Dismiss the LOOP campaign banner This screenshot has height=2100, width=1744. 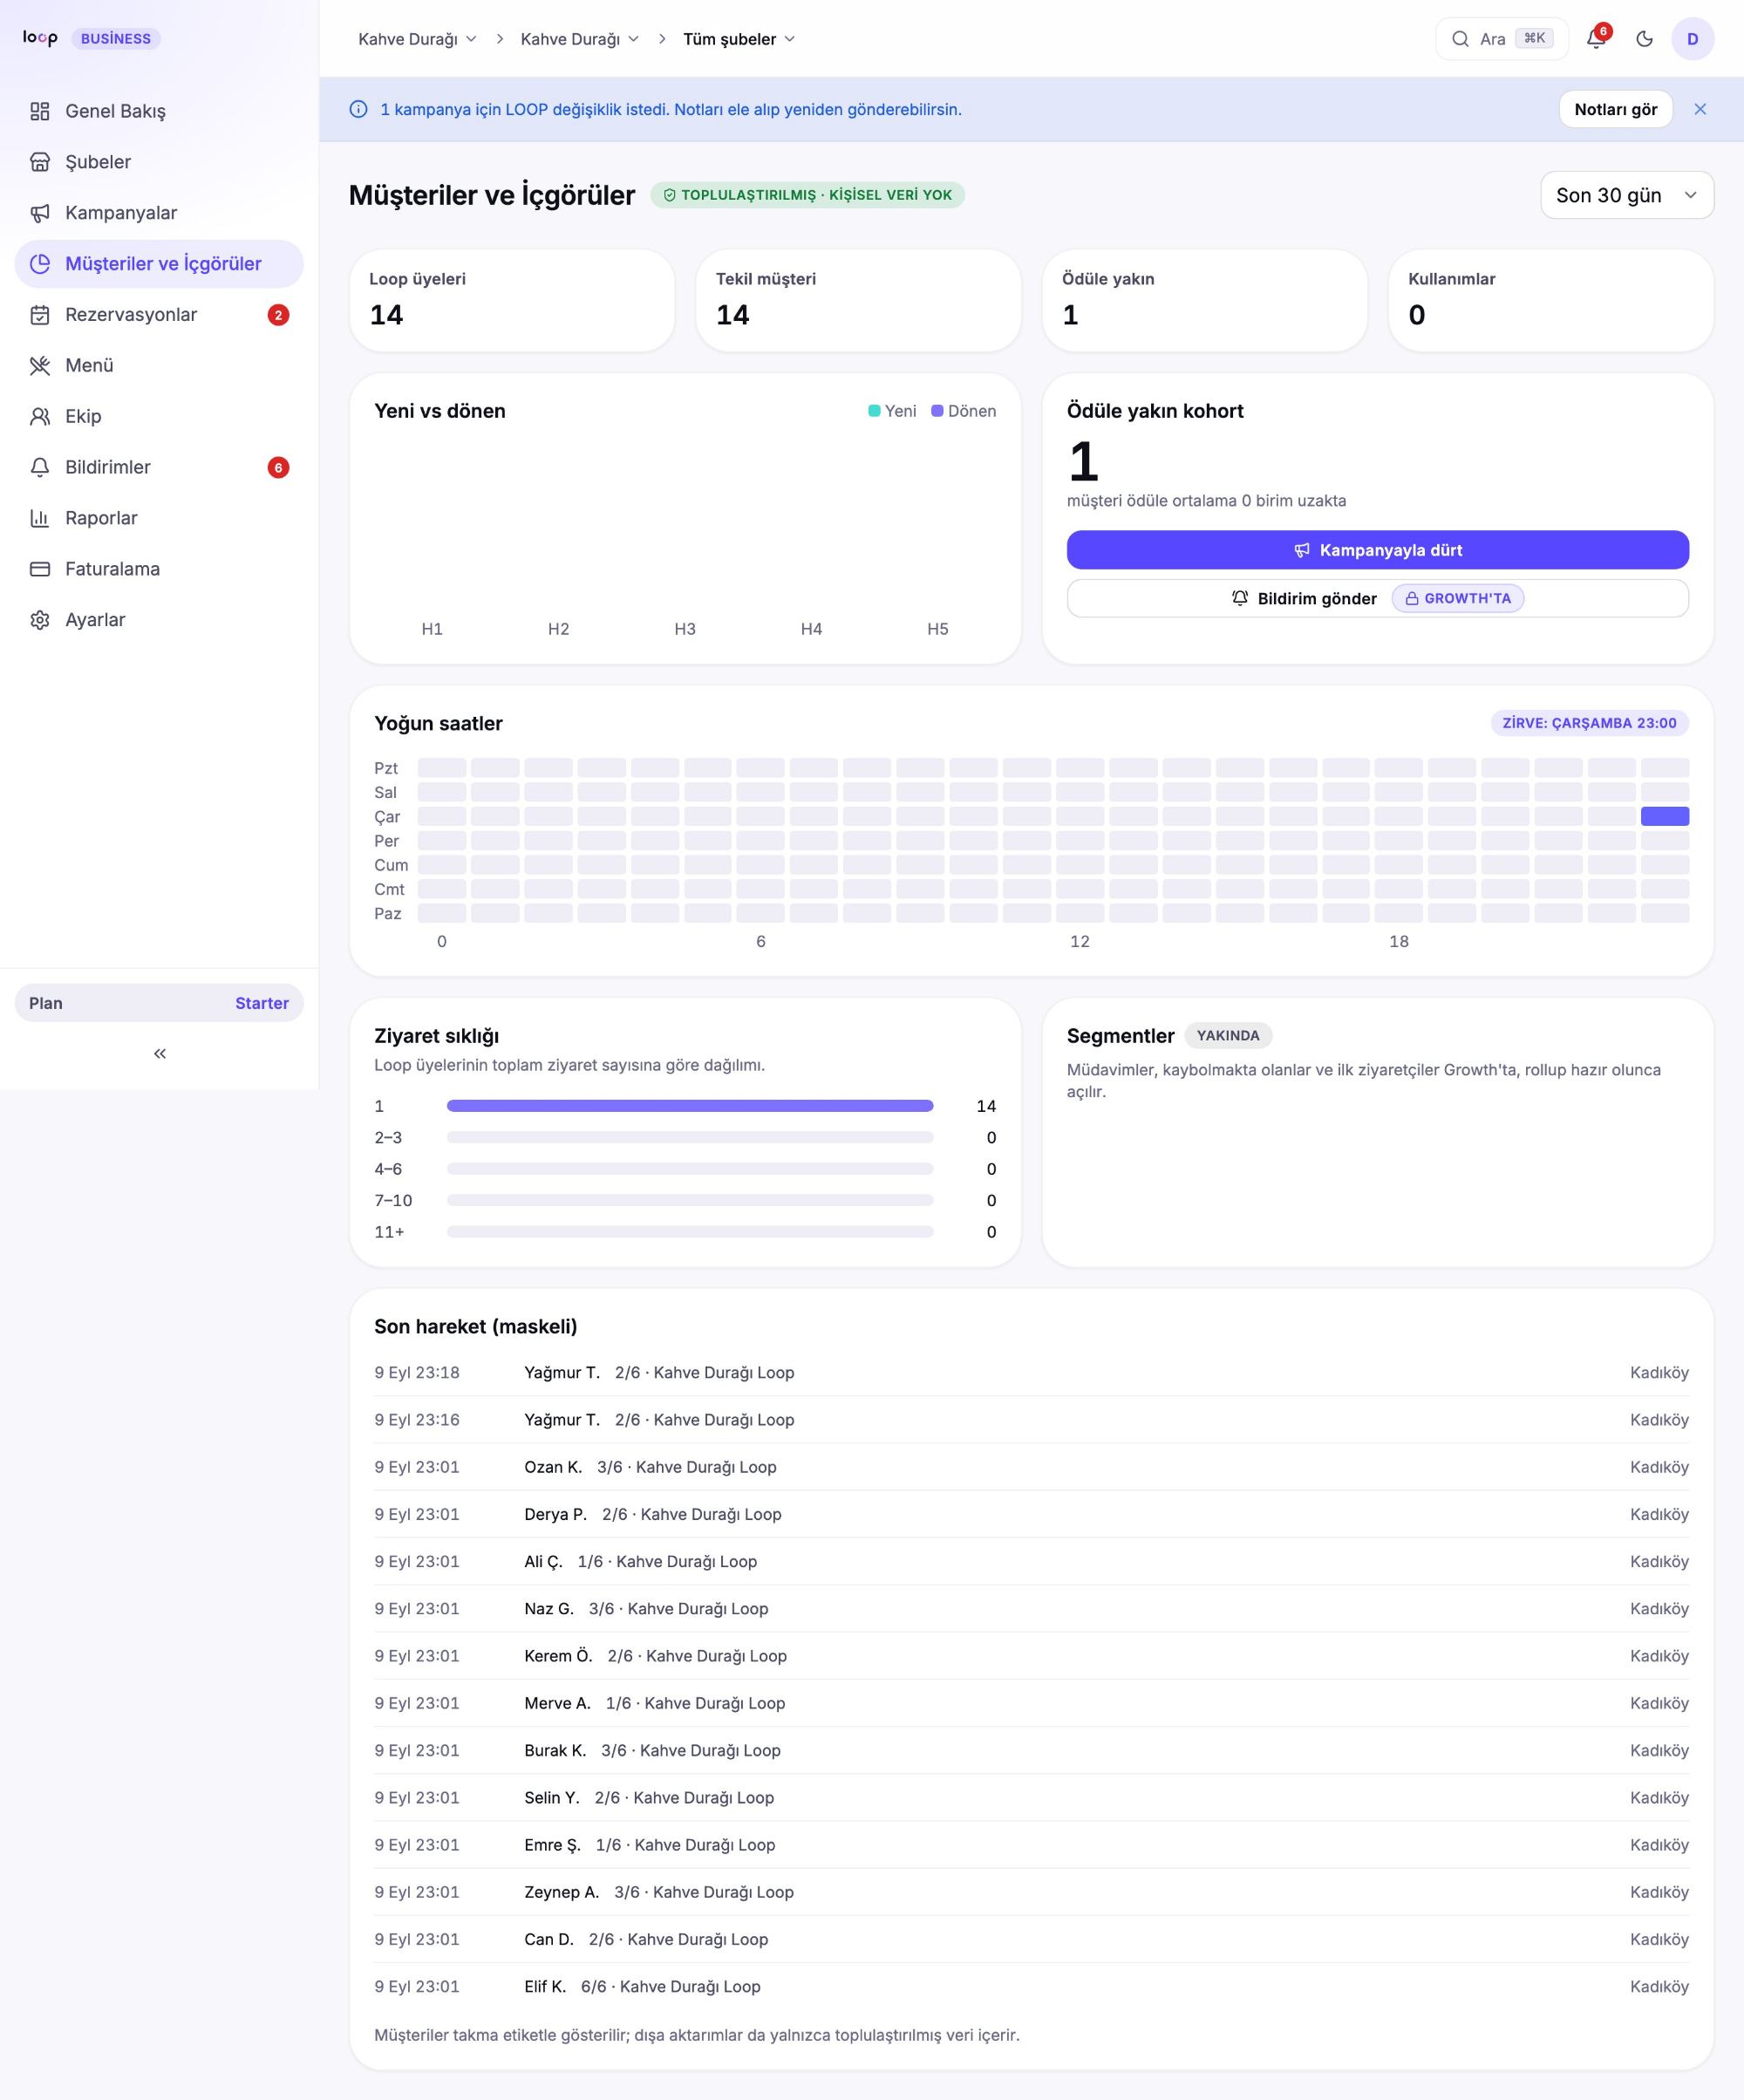coord(1700,109)
